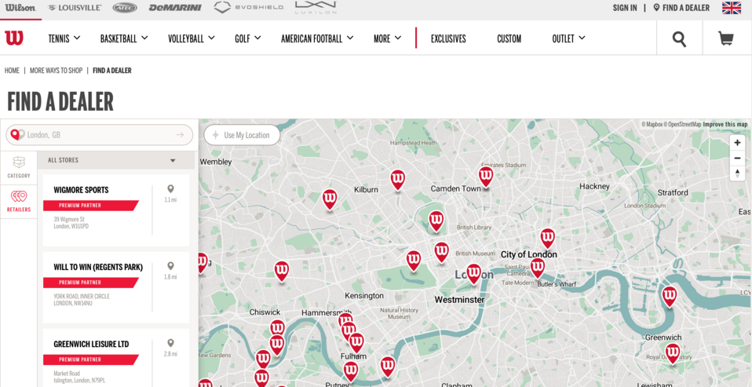Zoom out on the map
Viewport: 752px width, 387px height.
pyautogui.click(x=737, y=158)
